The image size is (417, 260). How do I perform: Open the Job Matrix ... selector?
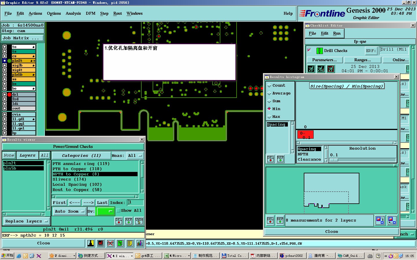[22, 38]
